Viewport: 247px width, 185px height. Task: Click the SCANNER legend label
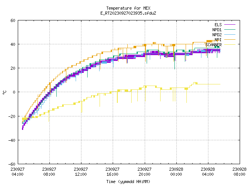coord(213,45)
